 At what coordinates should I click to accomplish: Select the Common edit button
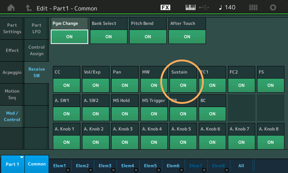pos(37,164)
